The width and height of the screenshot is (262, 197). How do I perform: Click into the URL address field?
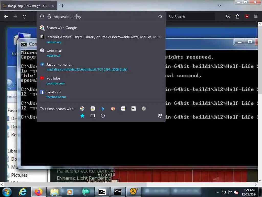pyautogui.click(x=104, y=17)
